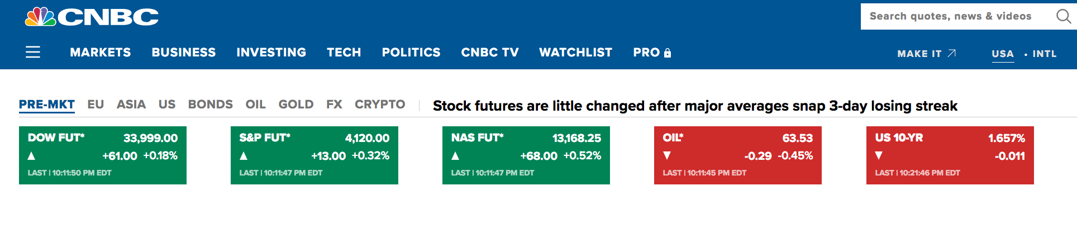Open the Investing menu
1077x228 pixels.
tap(271, 52)
